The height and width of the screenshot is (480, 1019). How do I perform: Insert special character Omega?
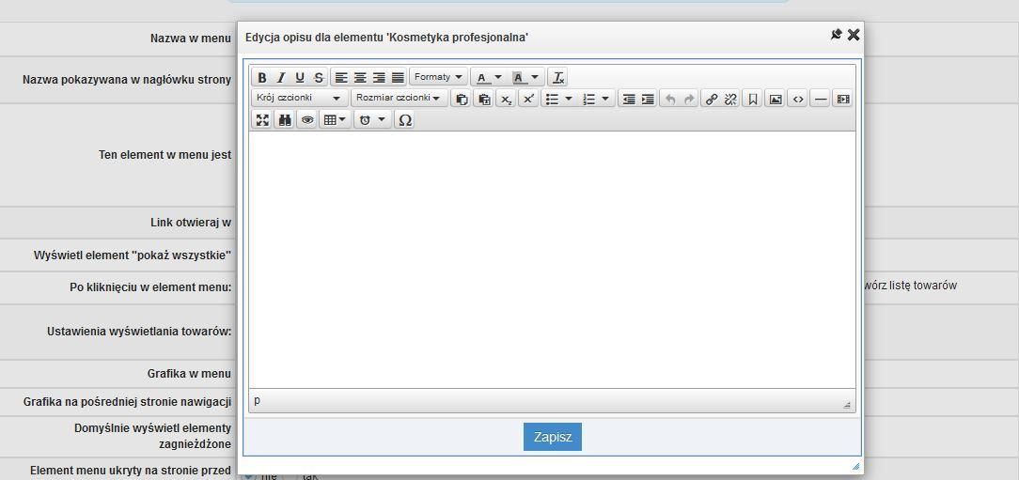[405, 119]
